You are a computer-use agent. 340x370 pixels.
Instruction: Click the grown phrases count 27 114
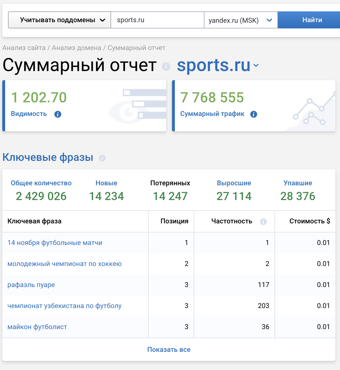coord(234,196)
